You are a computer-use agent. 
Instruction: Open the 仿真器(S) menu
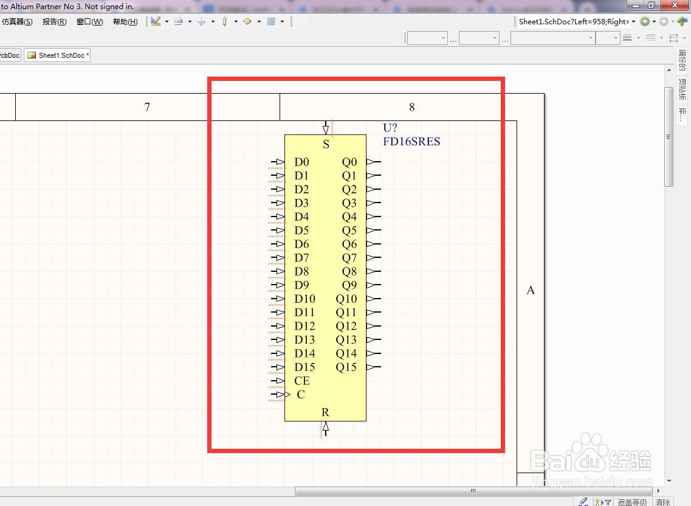coord(17,22)
